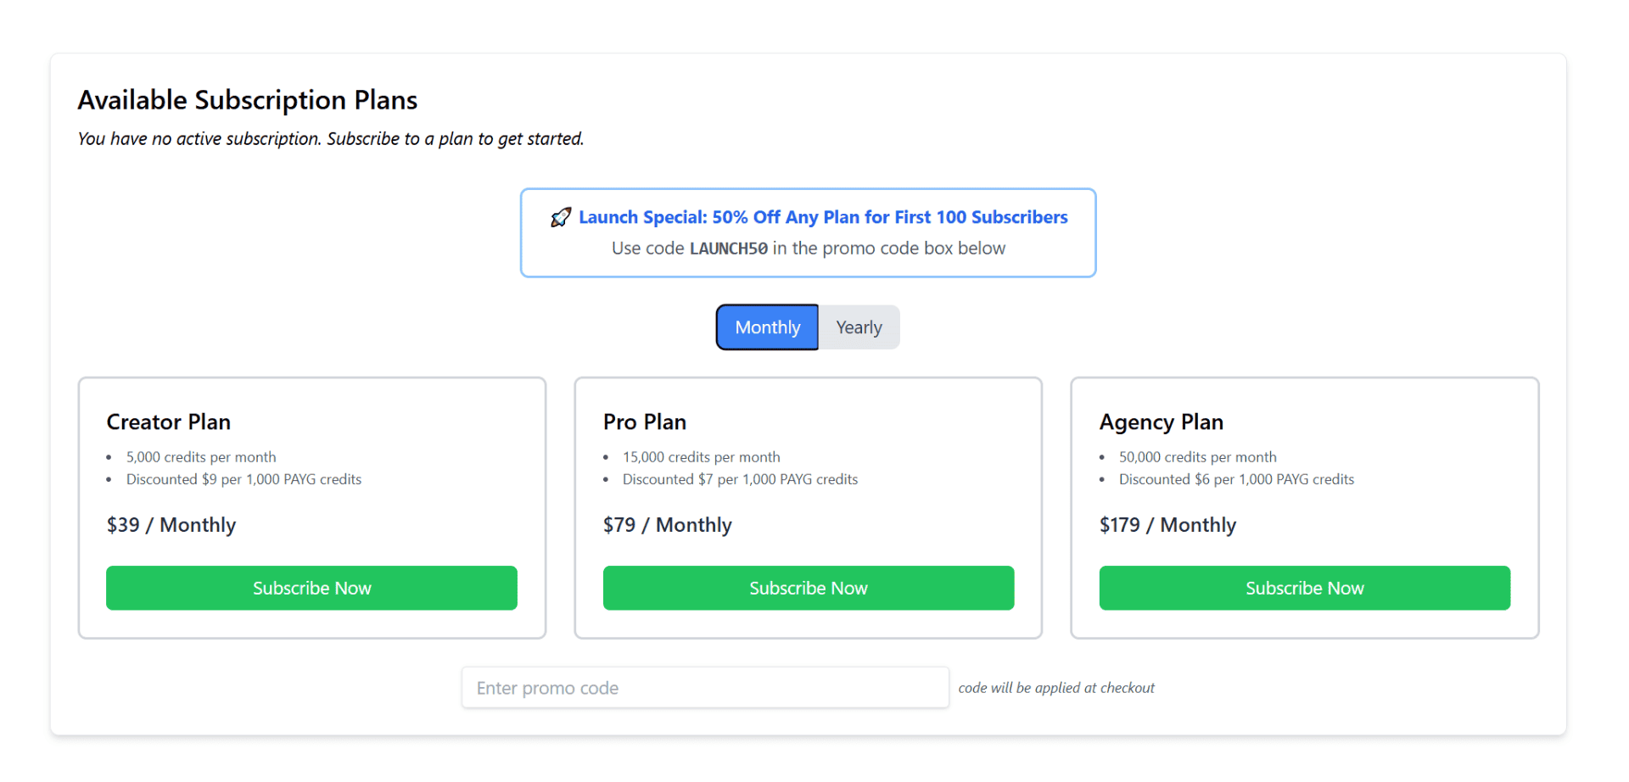
Task: Click the $179 / Monthly price
Action: (x=1168, y=525)
